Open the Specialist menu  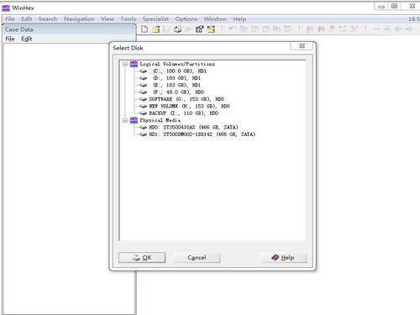(x=155, y=18)
